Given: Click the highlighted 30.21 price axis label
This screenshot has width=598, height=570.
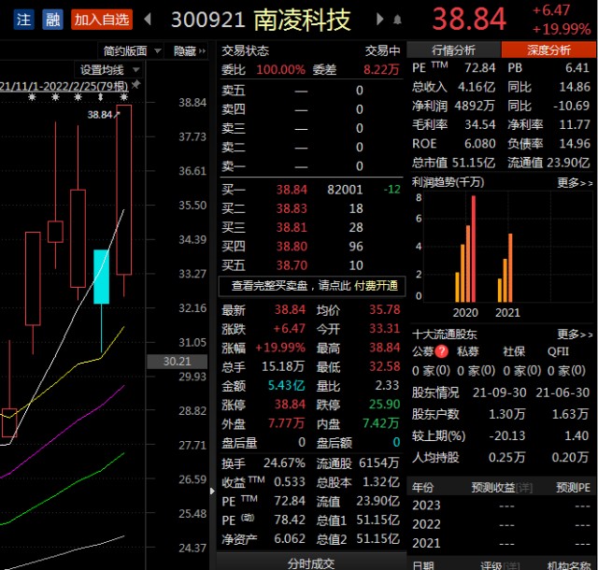Looking at the screenshot, I should (177, 362).
